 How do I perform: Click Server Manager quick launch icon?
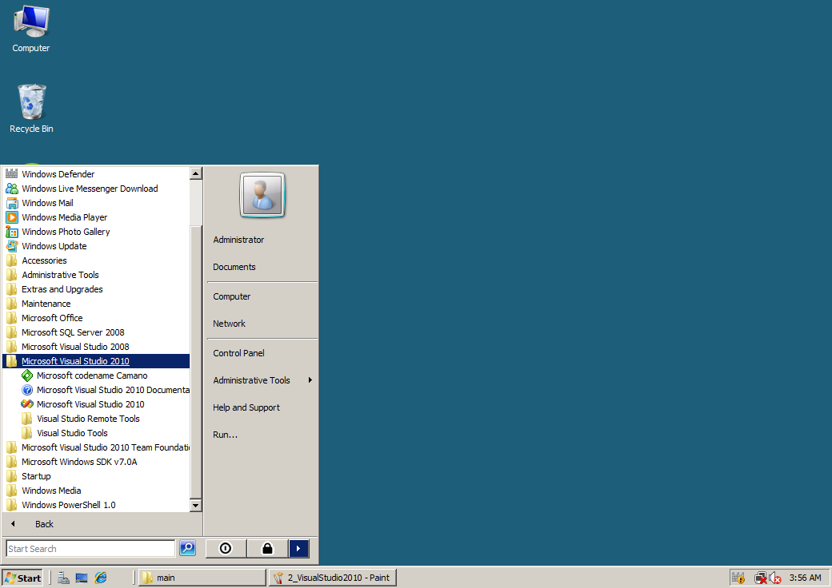(x=64, y=578)
